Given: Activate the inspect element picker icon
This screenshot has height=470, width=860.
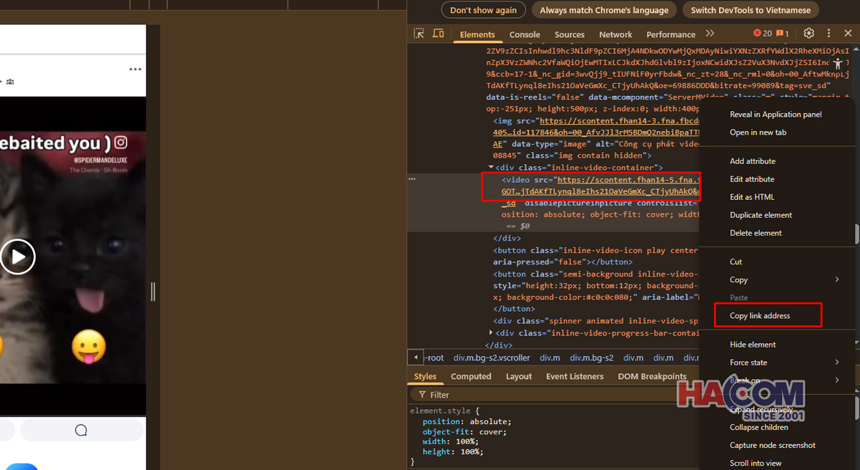Looking at the screenshot, I should pyautogui.click(x=419, y=34).
